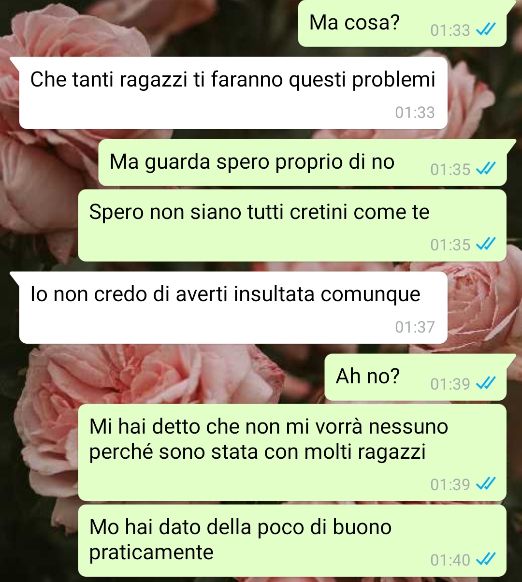This screenshot has width=522, height=582.
Task: Tap the 01:35 timestamp under 'Spero non siano tutti cretini'
Action: pos(450,245)
